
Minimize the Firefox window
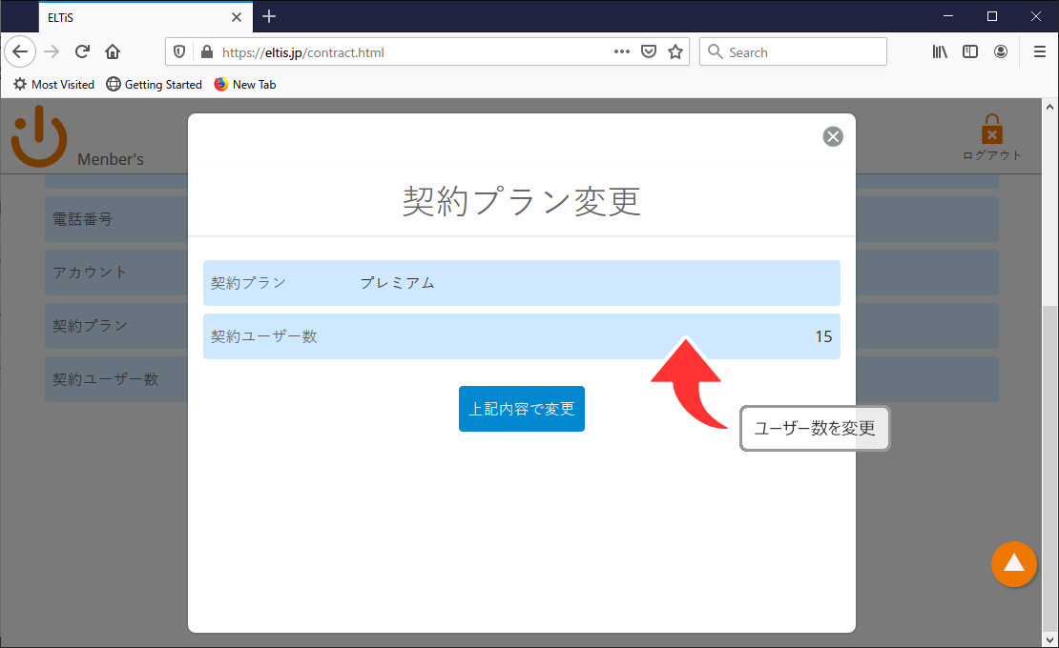click(x=948, y=16)
